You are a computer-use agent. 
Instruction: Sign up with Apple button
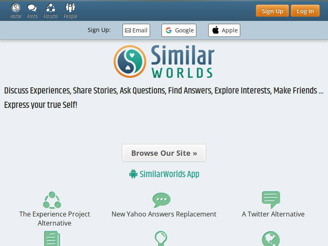[224, 30]
